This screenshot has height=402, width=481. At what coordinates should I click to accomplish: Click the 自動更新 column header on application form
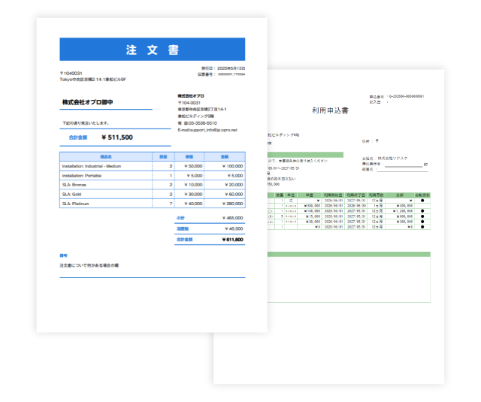[x=422, y=195]
